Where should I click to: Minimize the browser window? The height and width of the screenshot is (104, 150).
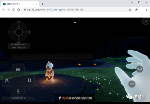[x=132, y=2]
